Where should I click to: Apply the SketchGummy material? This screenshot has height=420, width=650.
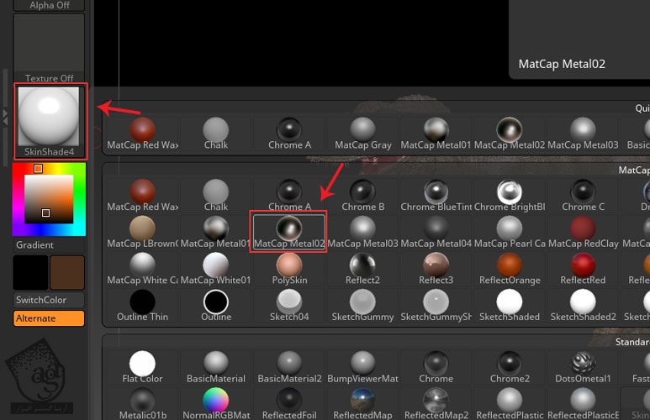(x=362, y=304)
